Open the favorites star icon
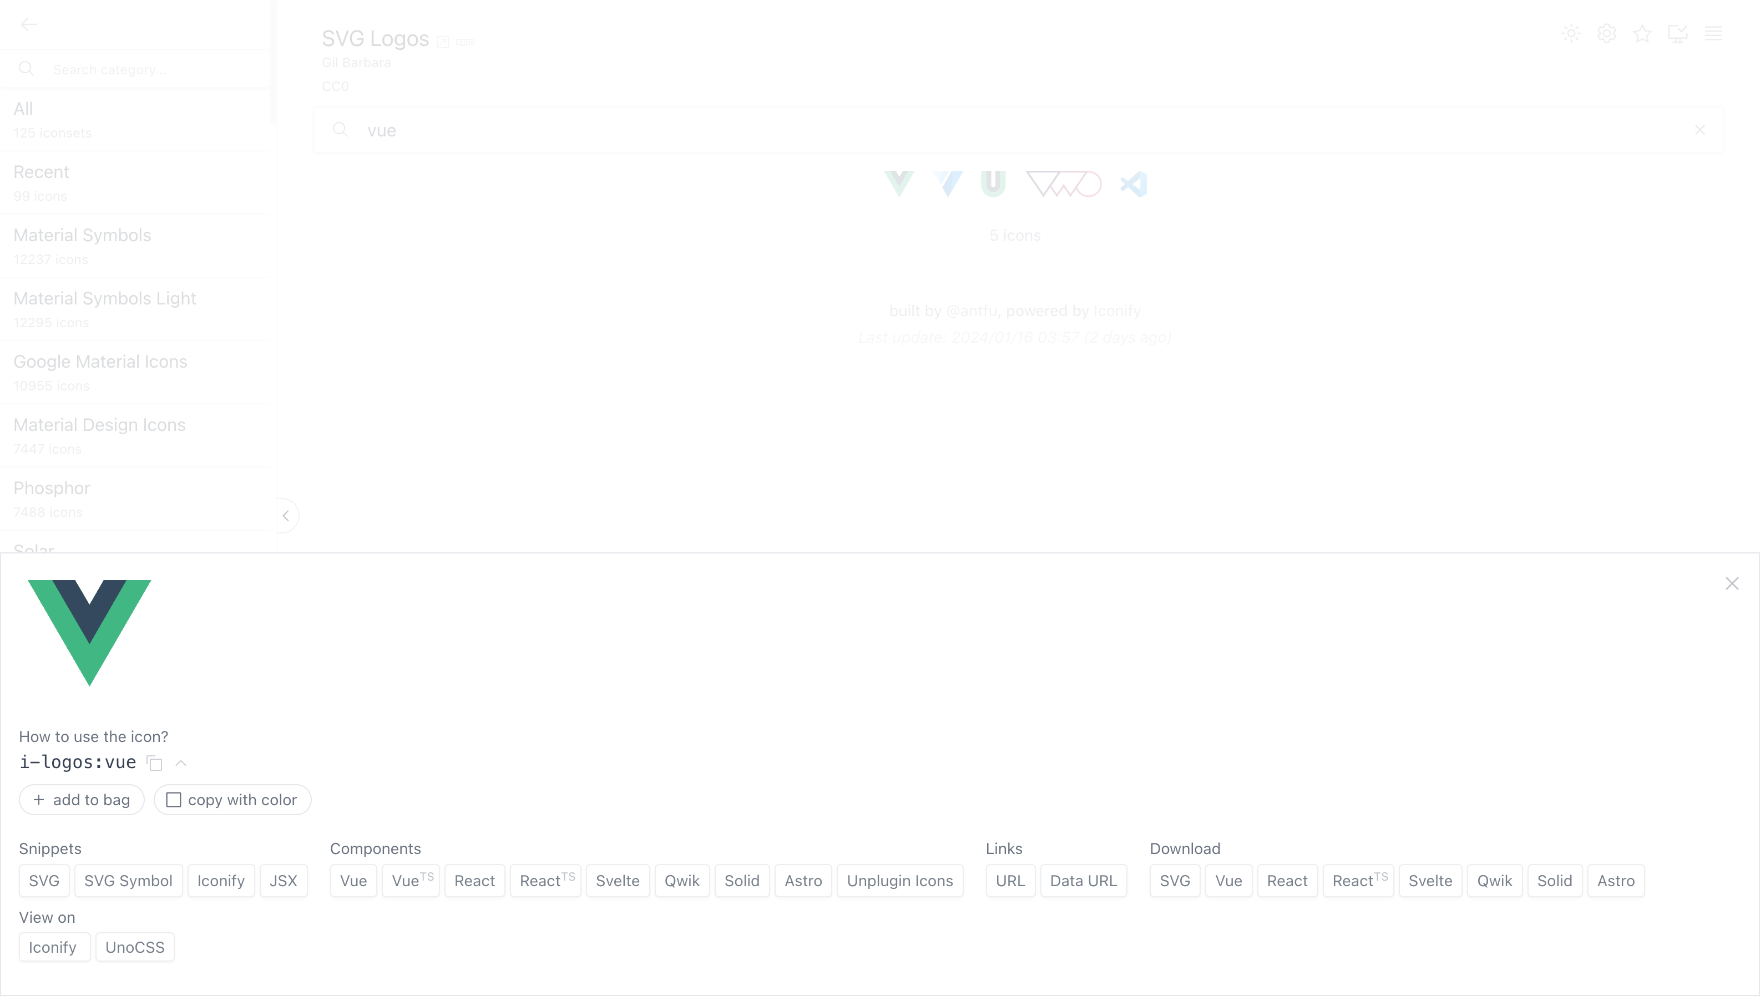 click(x=1642, y=33)
